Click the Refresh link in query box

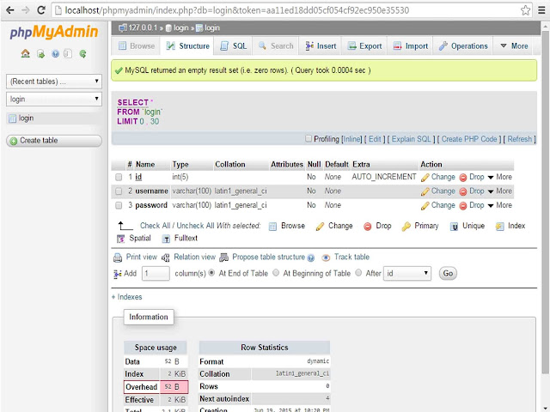pyautogui.click(x=519, y=139)
